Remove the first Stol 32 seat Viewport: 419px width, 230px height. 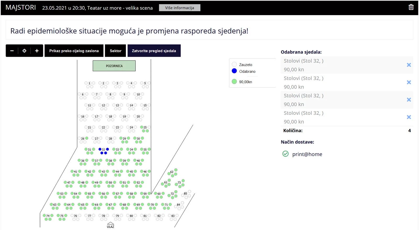click(409, 65)
